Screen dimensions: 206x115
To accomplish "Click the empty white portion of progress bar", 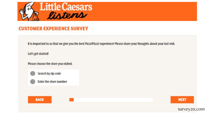I will pyautogui.click(x=113, y=100).
